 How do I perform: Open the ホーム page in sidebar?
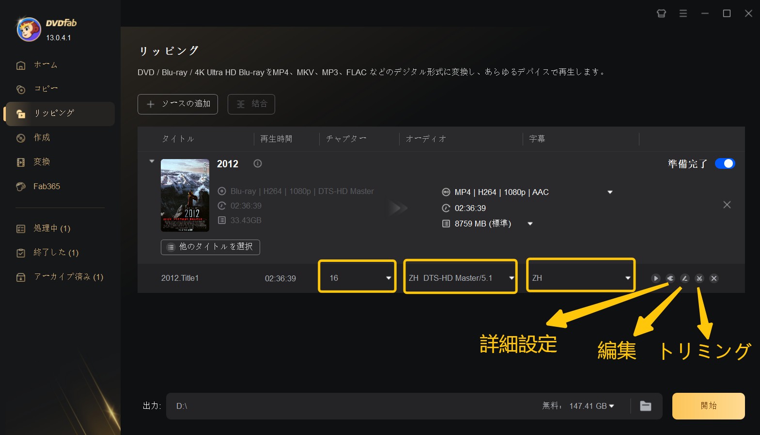[x=46, y=65]
